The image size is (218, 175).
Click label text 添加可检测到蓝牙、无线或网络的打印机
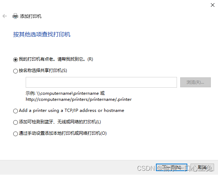coord(57,122)
